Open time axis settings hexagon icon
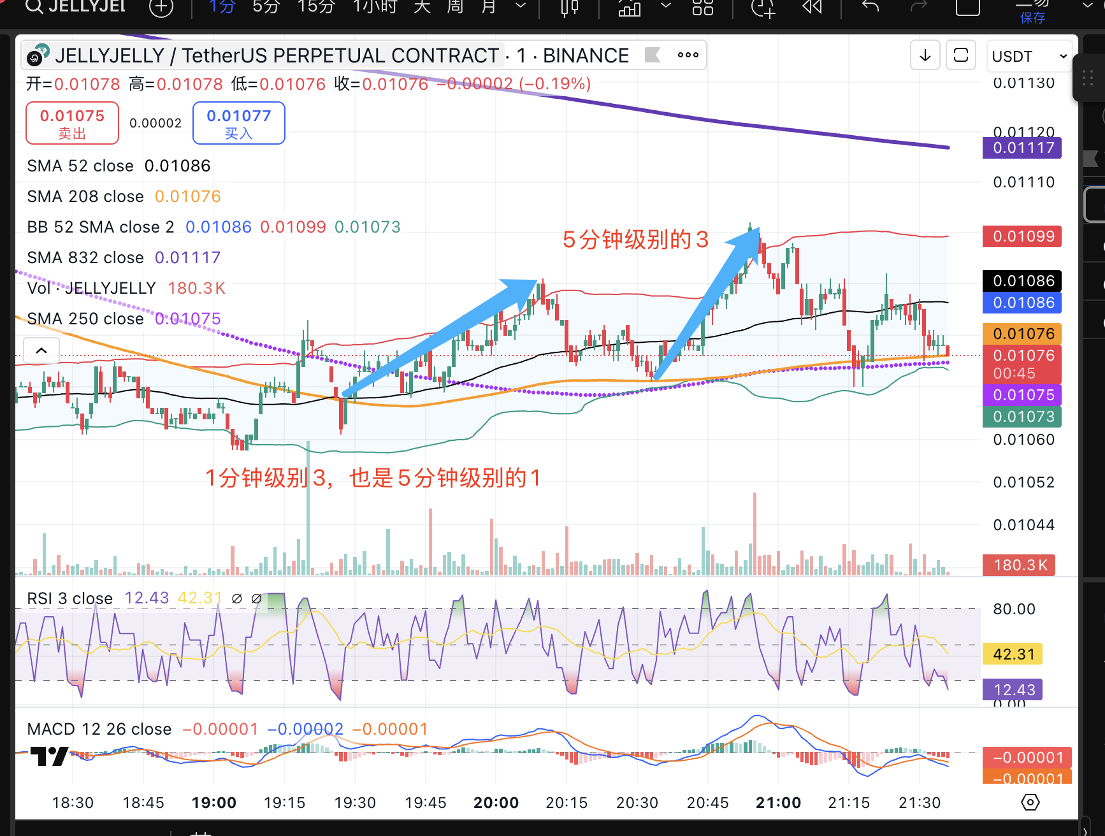 [x=1030, y=802]
